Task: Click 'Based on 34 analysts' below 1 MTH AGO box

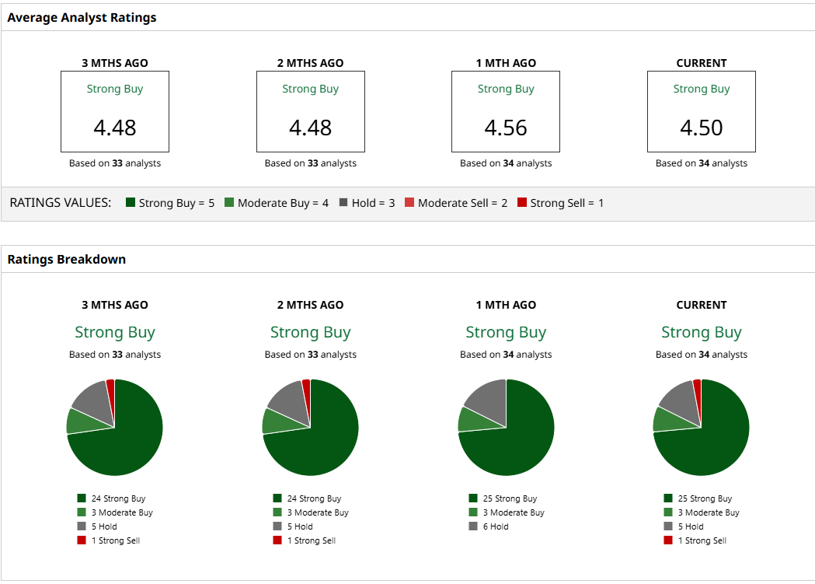Action: click(506, 163)
